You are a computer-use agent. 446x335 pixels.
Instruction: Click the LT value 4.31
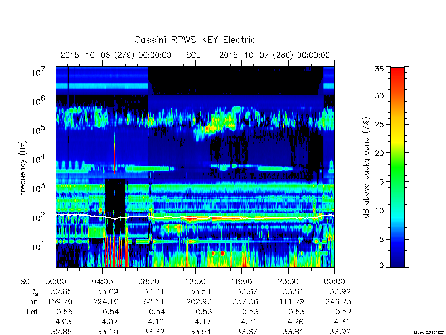coord(342,322)
